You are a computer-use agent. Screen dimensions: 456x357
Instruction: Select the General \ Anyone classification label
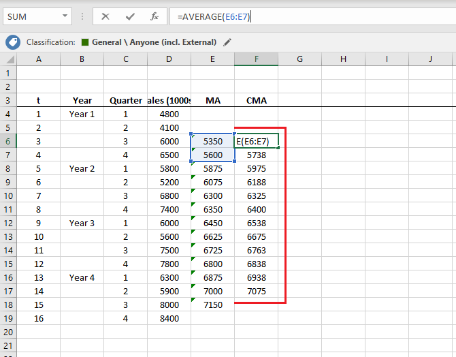(x=155, y=42)
